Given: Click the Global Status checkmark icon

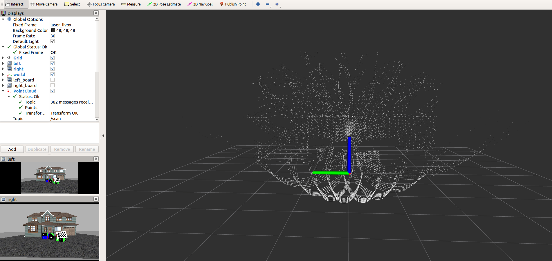Looking at the screenshot, I should 9,47.
